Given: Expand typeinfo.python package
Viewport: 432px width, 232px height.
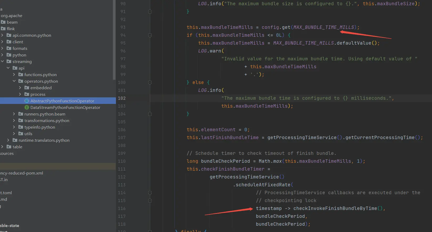Looking at the screenshot, I should (x=14, y=127).
